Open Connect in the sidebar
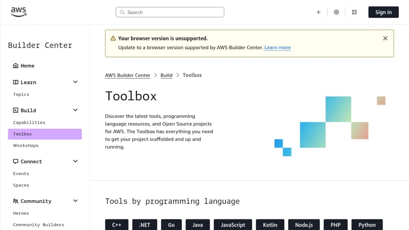 [x=31, y=162]
